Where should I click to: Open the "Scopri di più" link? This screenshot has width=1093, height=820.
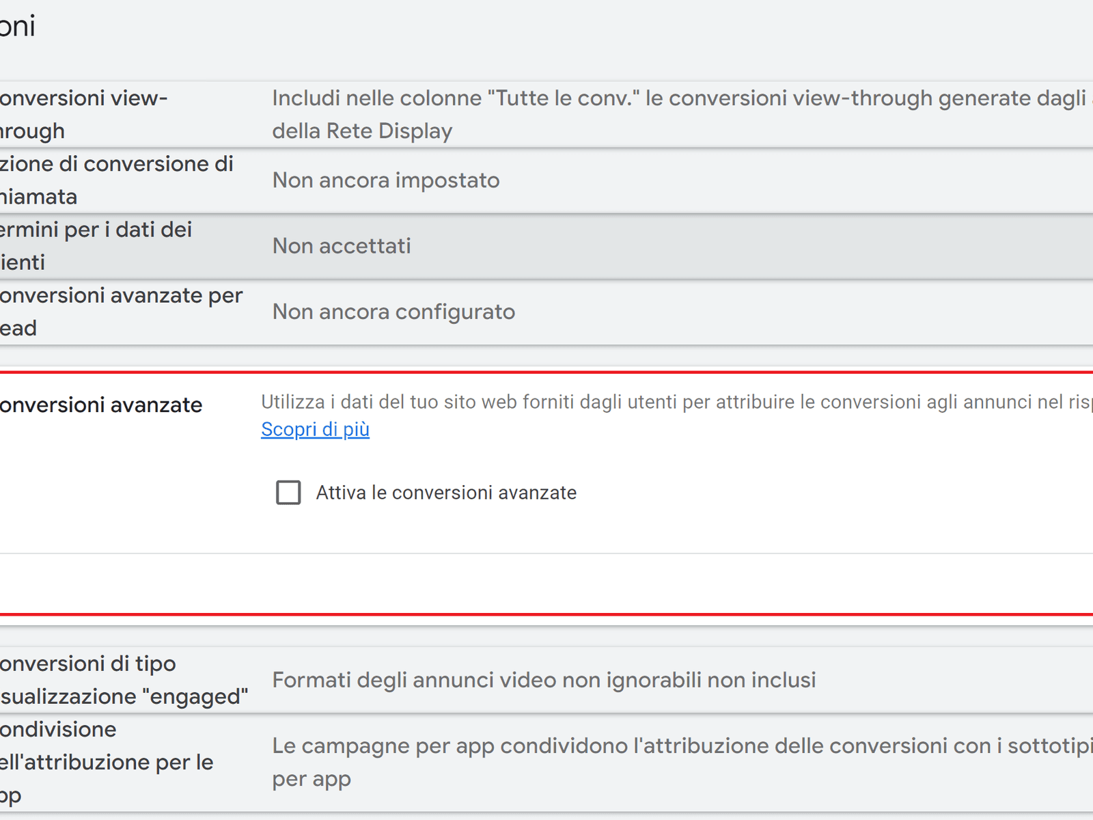coord(315,429)
